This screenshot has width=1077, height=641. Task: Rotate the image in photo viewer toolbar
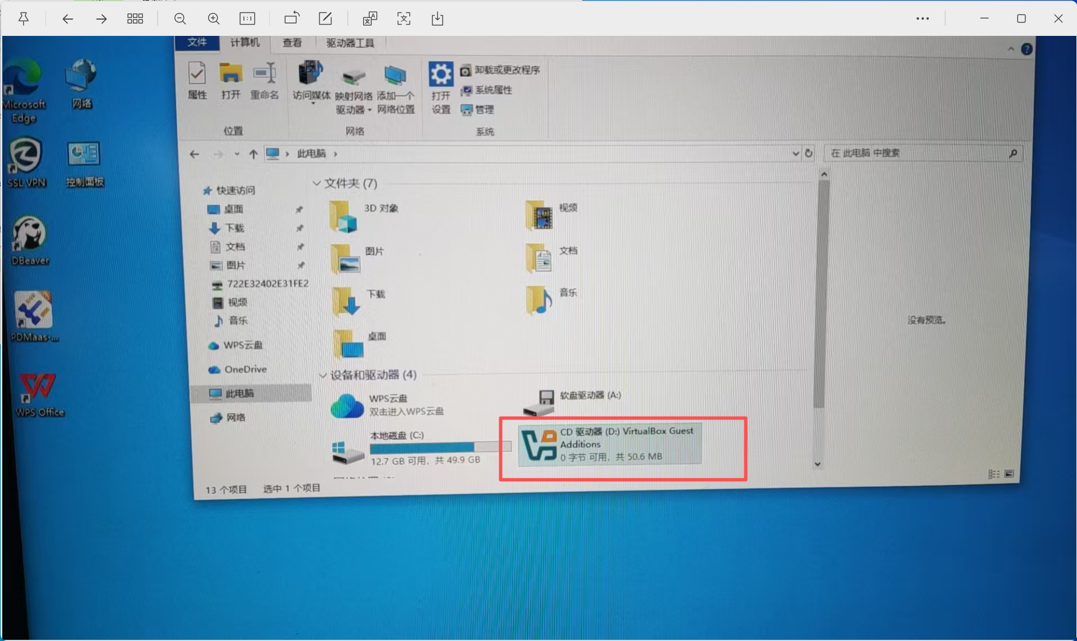pyautogui.click(x=291, y=19)
